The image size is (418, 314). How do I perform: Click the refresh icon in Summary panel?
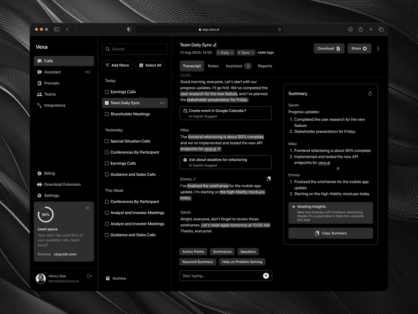click(370, 93)
